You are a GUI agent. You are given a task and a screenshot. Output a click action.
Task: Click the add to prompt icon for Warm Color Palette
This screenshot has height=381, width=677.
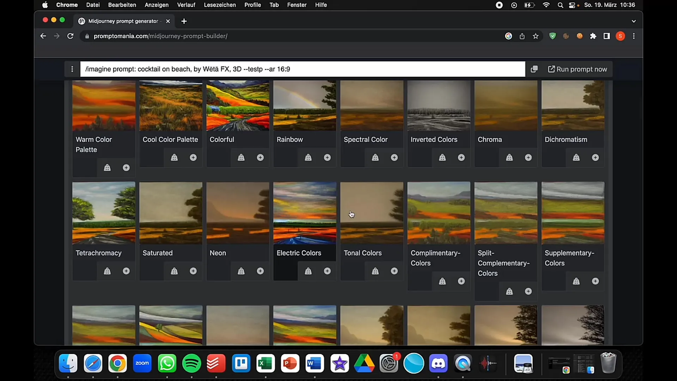pos(126,168)
